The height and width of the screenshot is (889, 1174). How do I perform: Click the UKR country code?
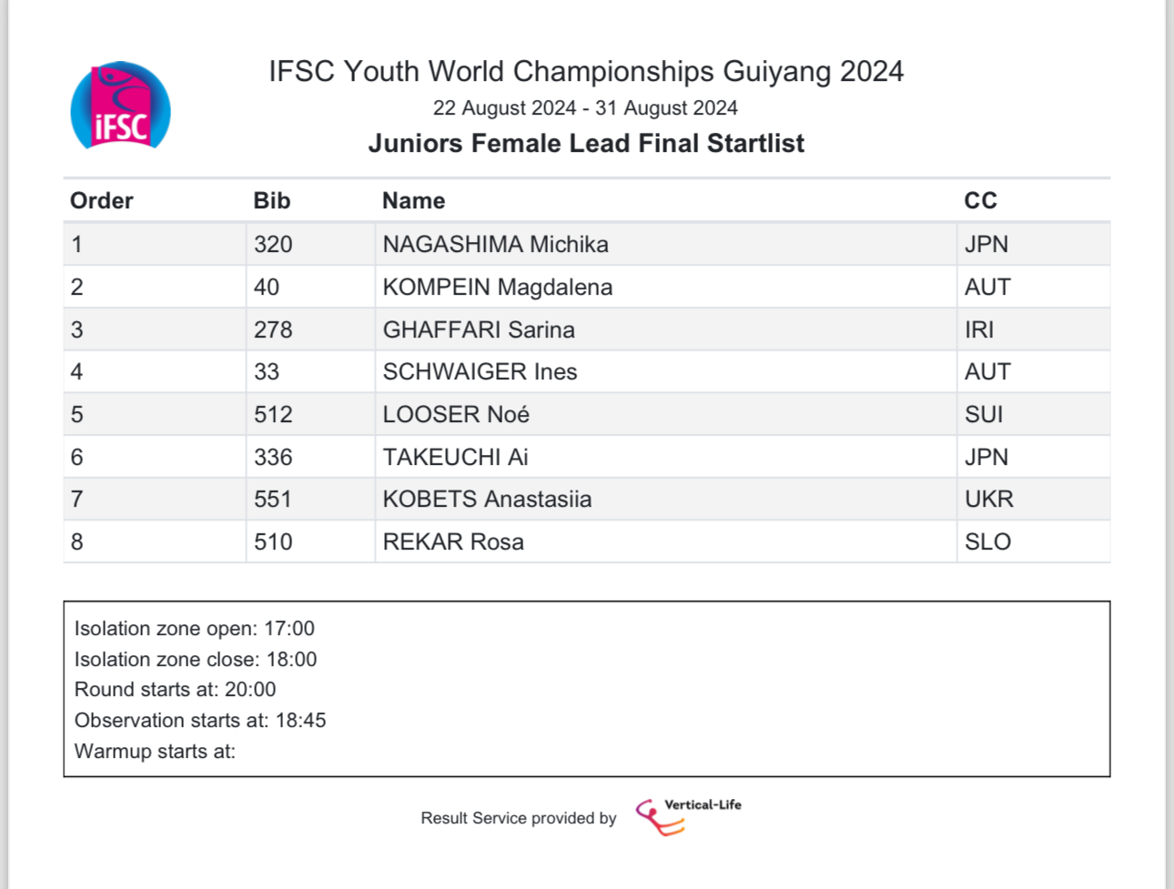coord(988,500)
